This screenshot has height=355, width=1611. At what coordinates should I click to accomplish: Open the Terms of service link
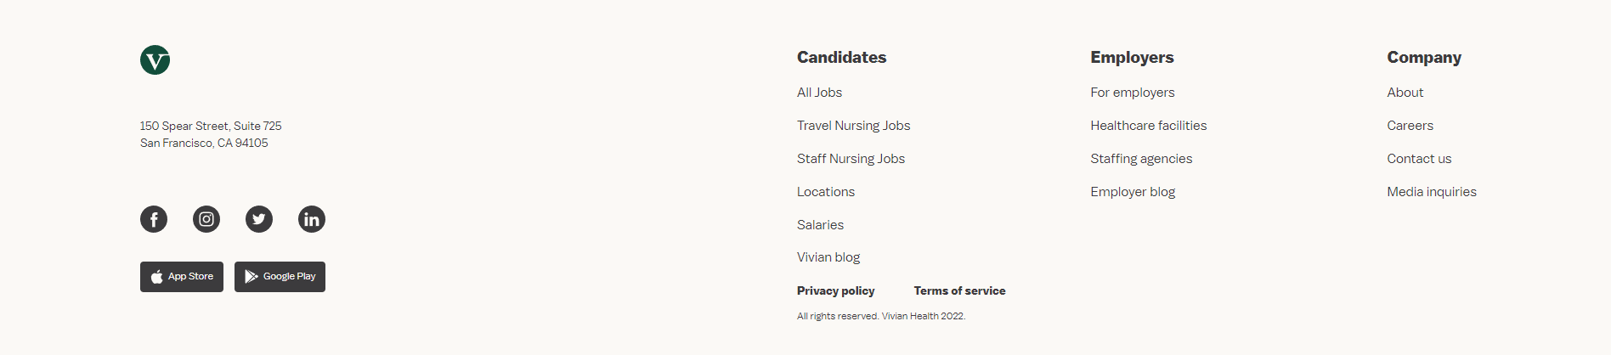point(959,290)
